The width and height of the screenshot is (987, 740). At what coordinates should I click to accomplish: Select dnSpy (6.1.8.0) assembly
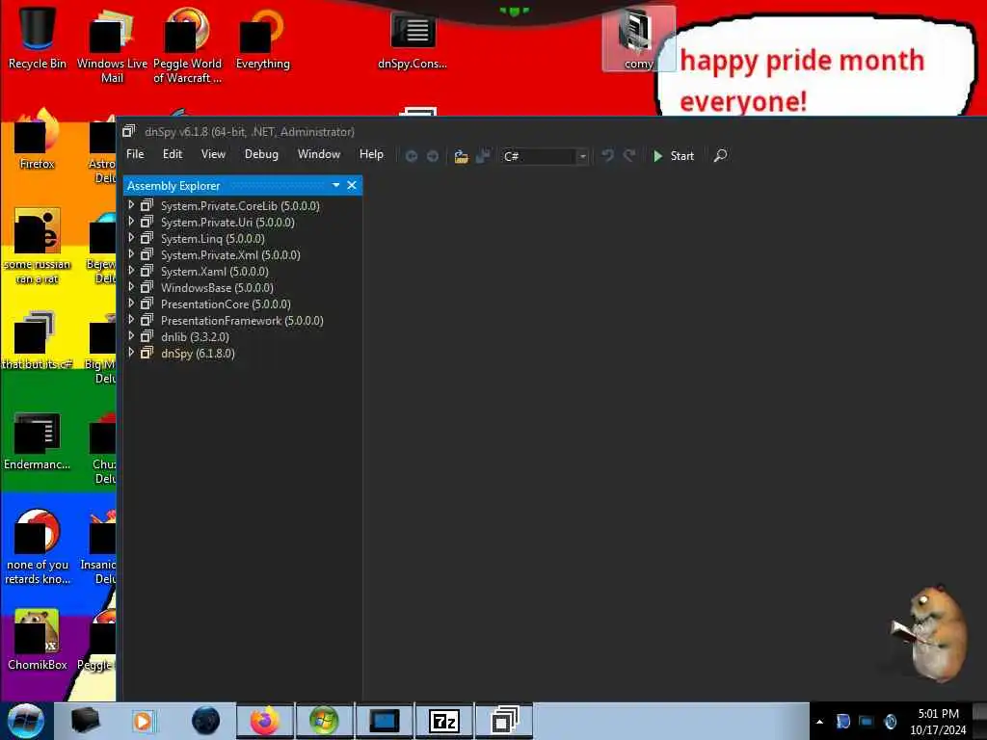(198, 353)
